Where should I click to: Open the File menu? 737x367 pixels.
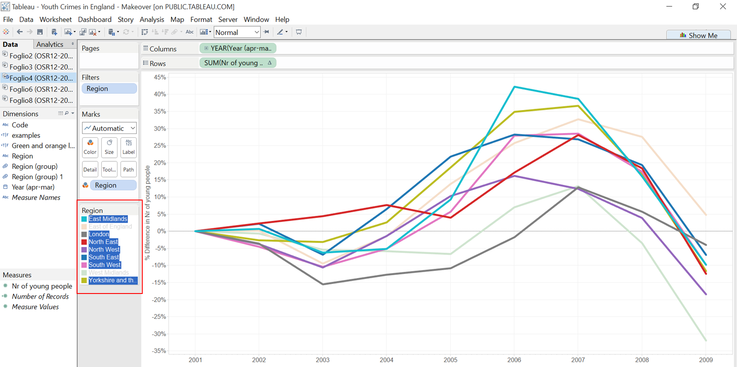click(x=8, y=20)
